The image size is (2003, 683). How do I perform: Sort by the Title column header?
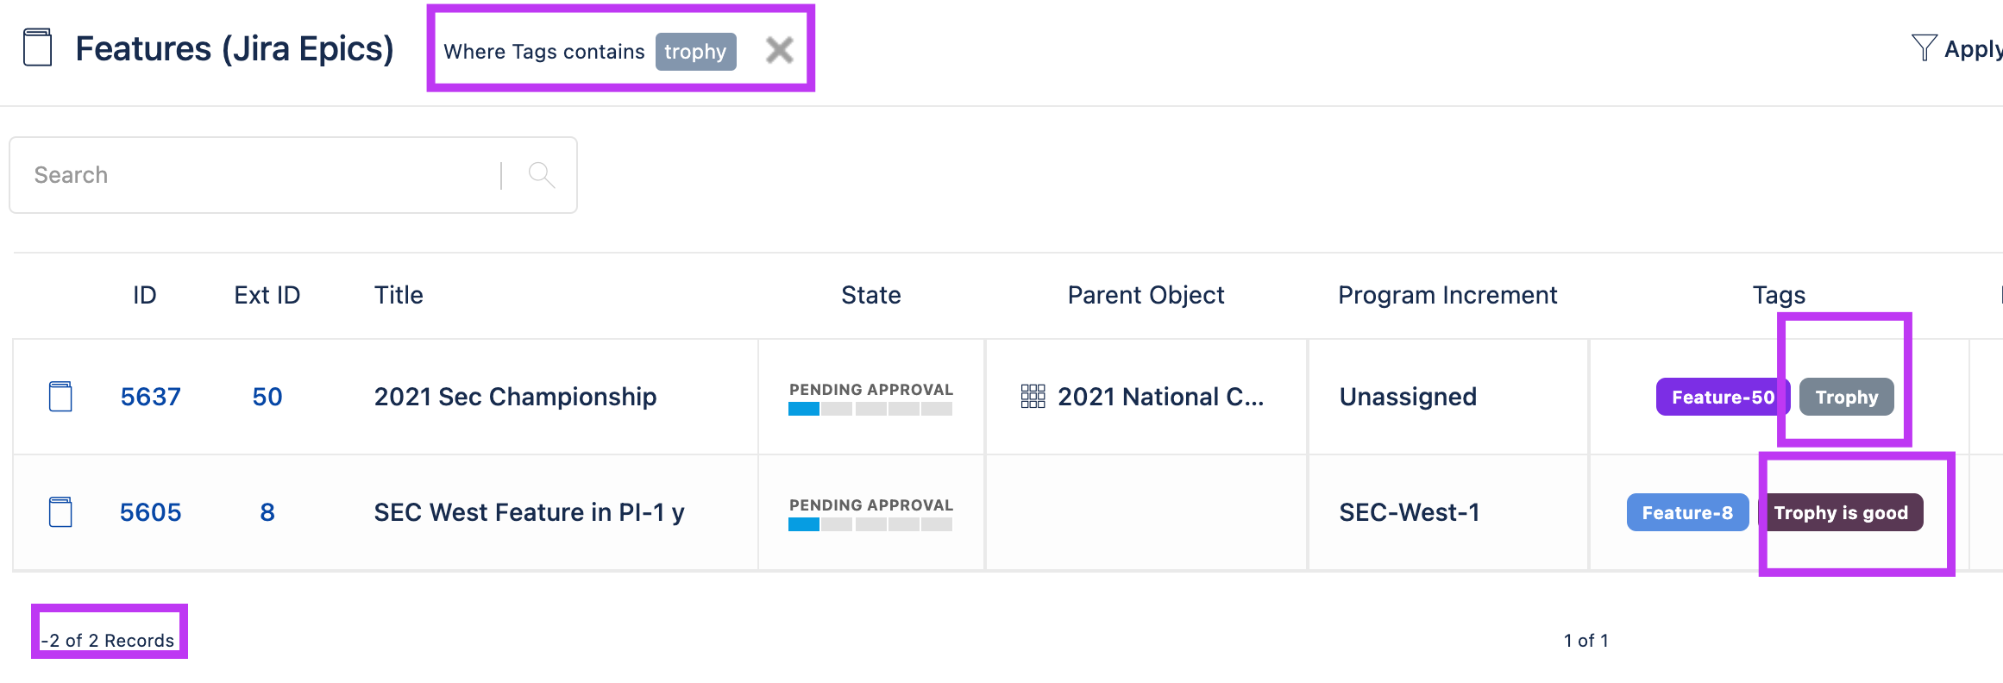click(x=399, y=295)
